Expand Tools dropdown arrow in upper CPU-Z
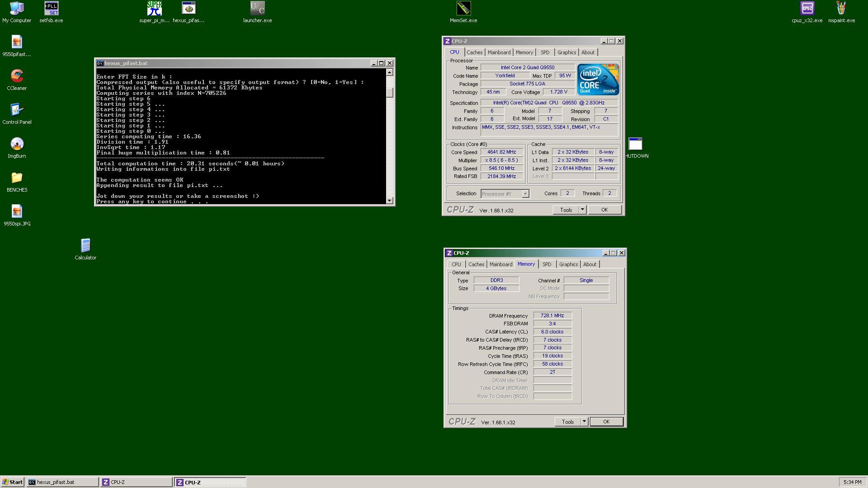This screenshot has width=868, height=488. (x=582, y=210)
